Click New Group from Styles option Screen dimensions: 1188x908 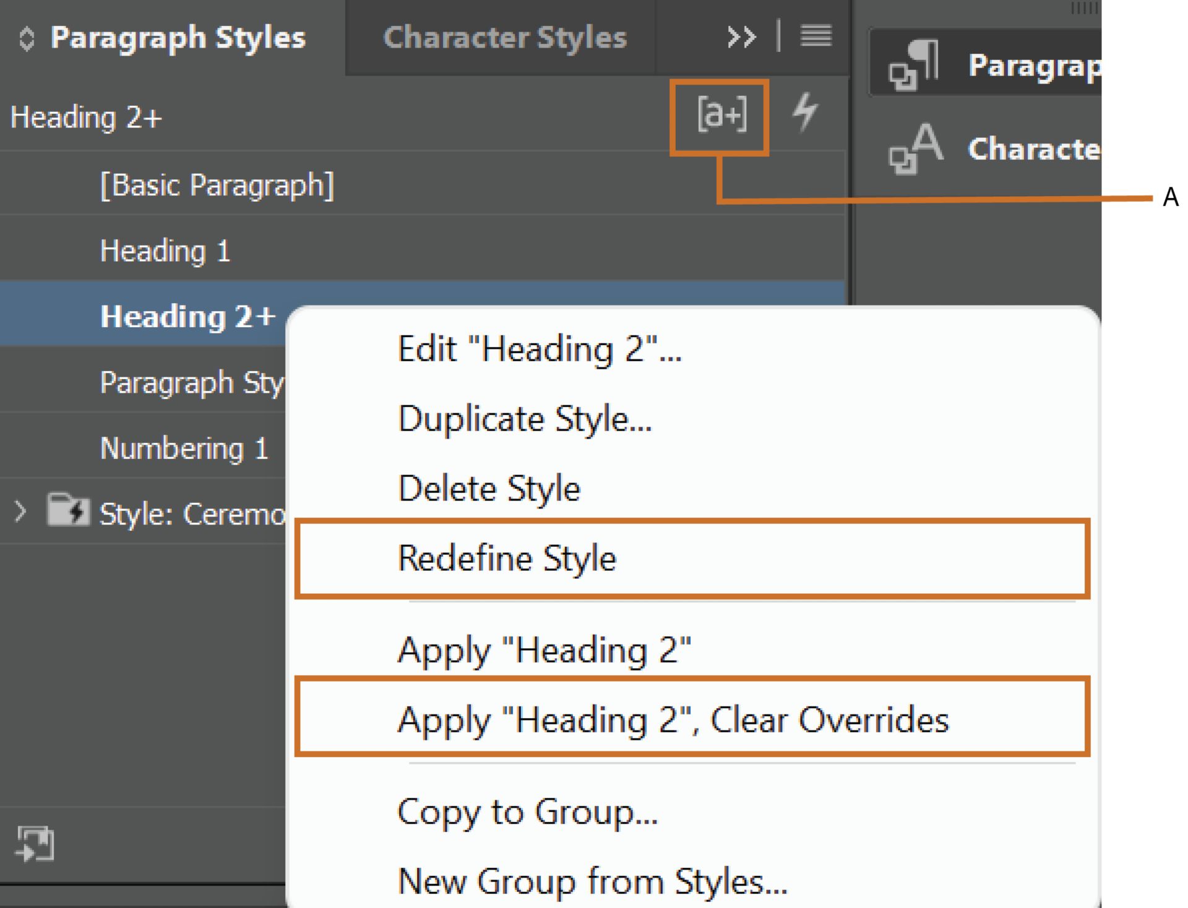coord(591,881)
